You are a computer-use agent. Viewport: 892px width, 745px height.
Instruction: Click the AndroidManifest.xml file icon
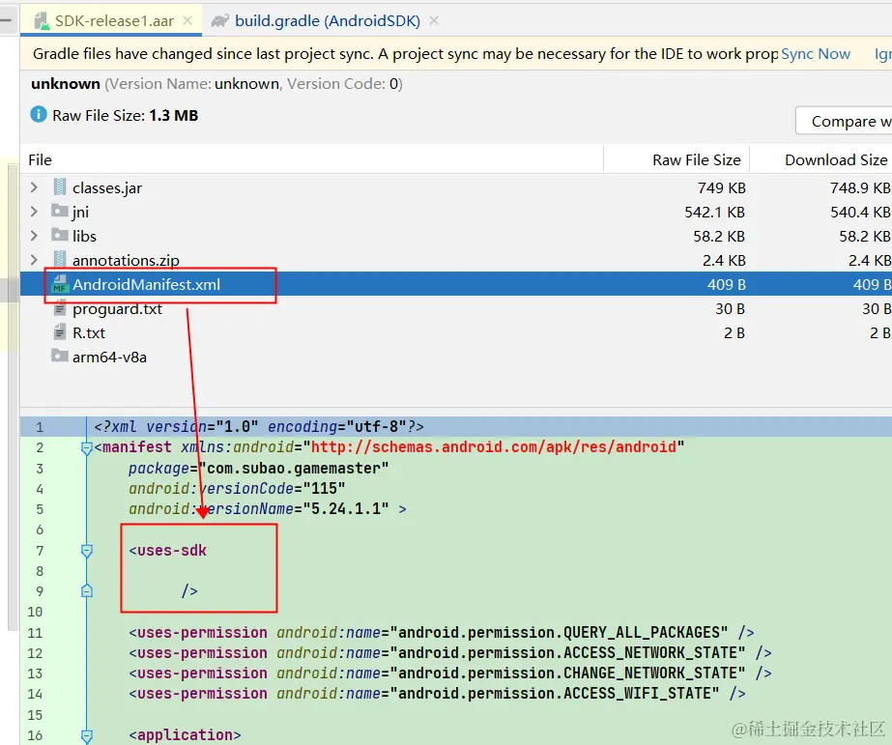point(60,284)
